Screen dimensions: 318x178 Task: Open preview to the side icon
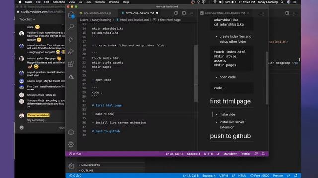[x=176, y=13]
